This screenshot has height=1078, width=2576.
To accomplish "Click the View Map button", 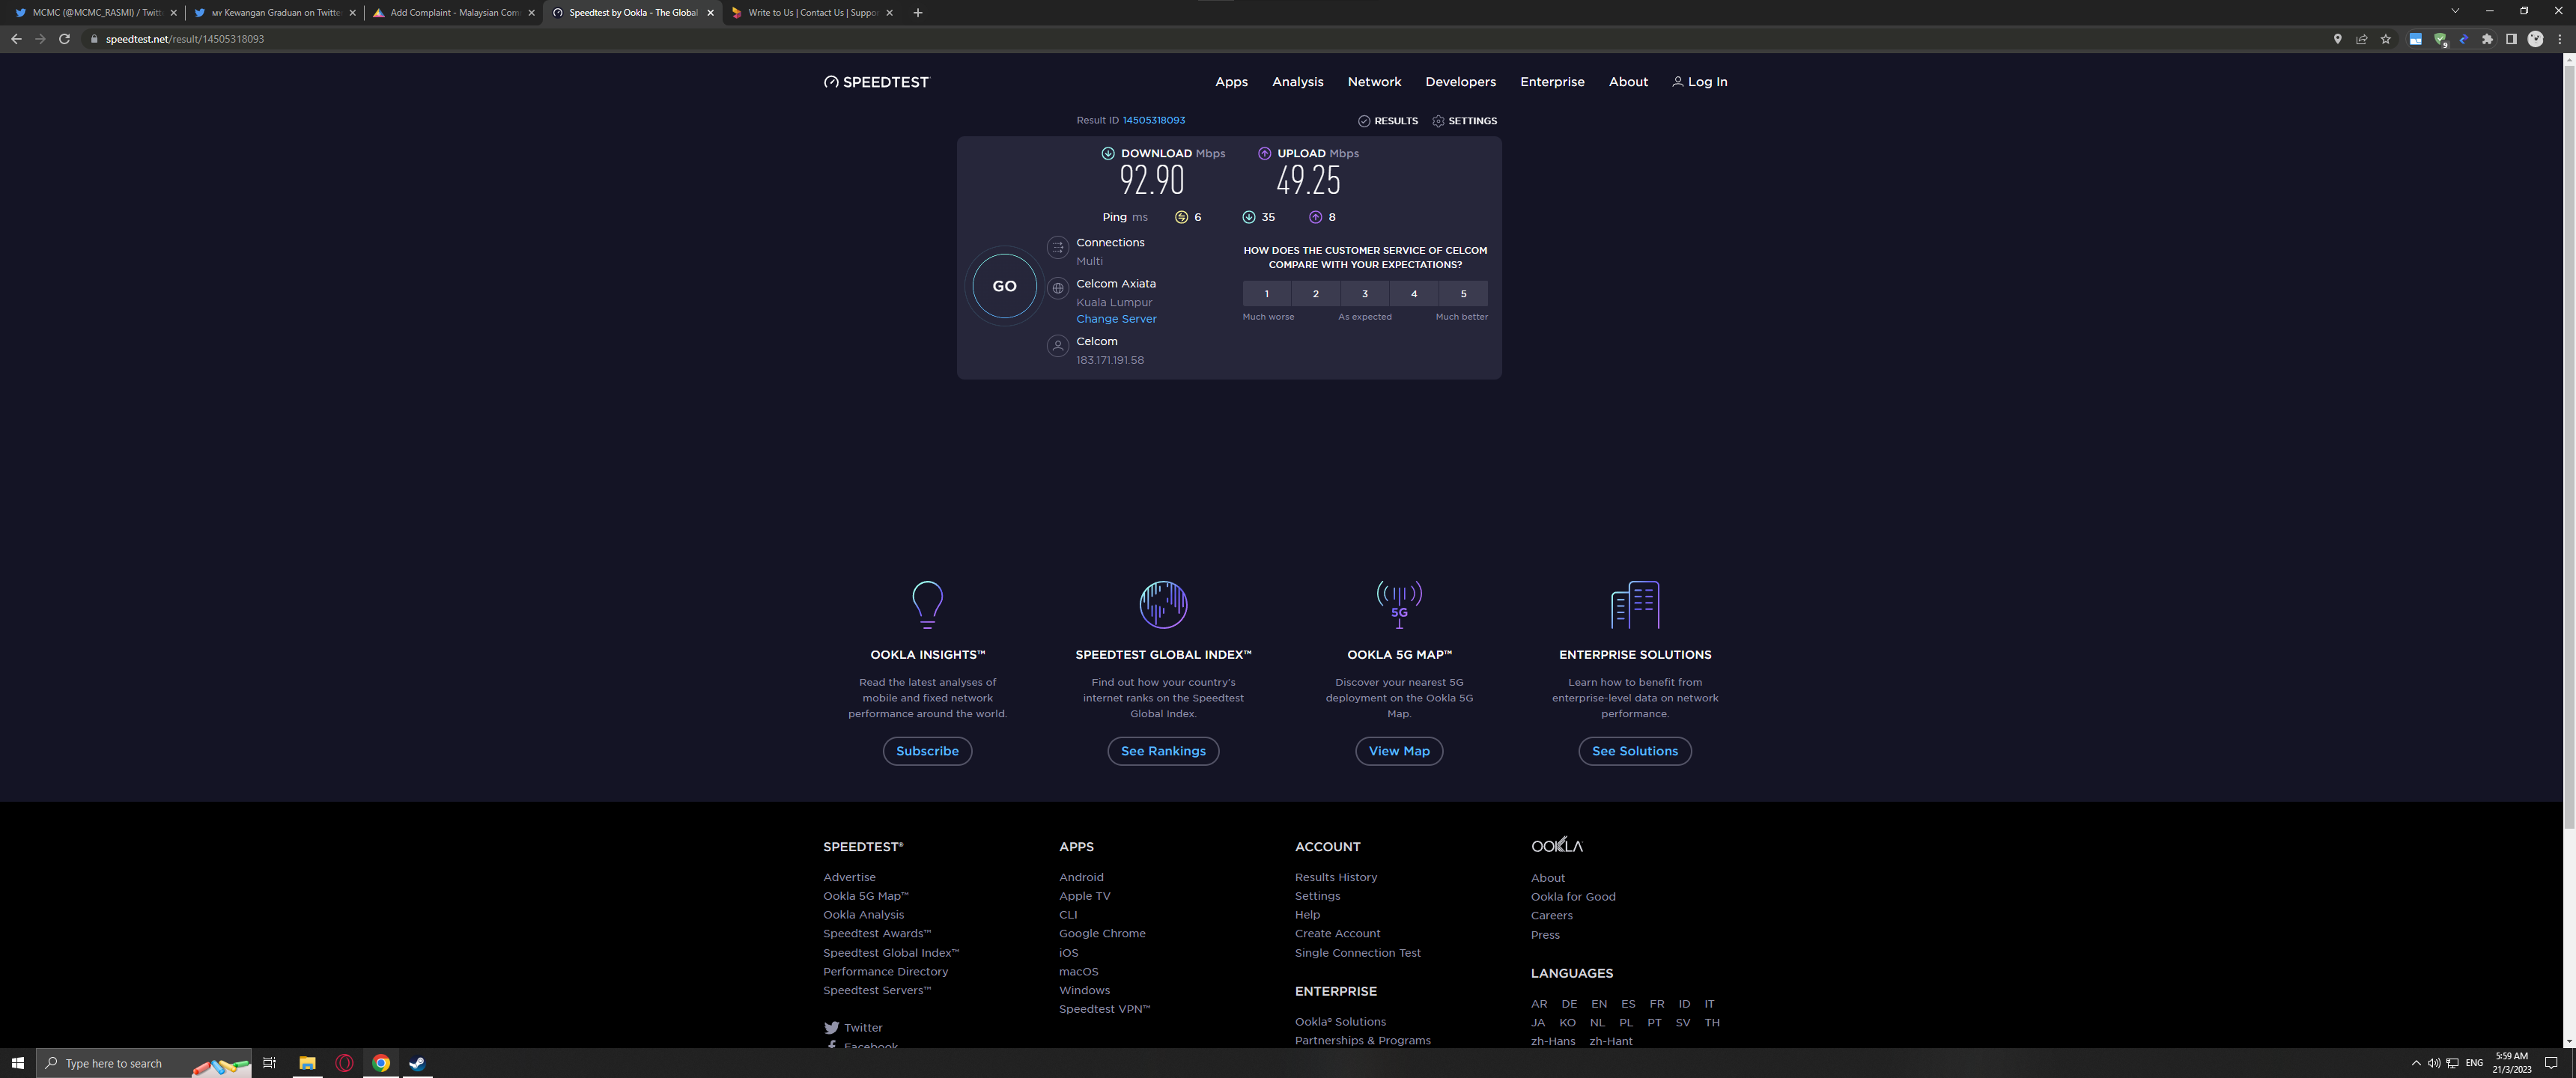I will pos(1399,751).
